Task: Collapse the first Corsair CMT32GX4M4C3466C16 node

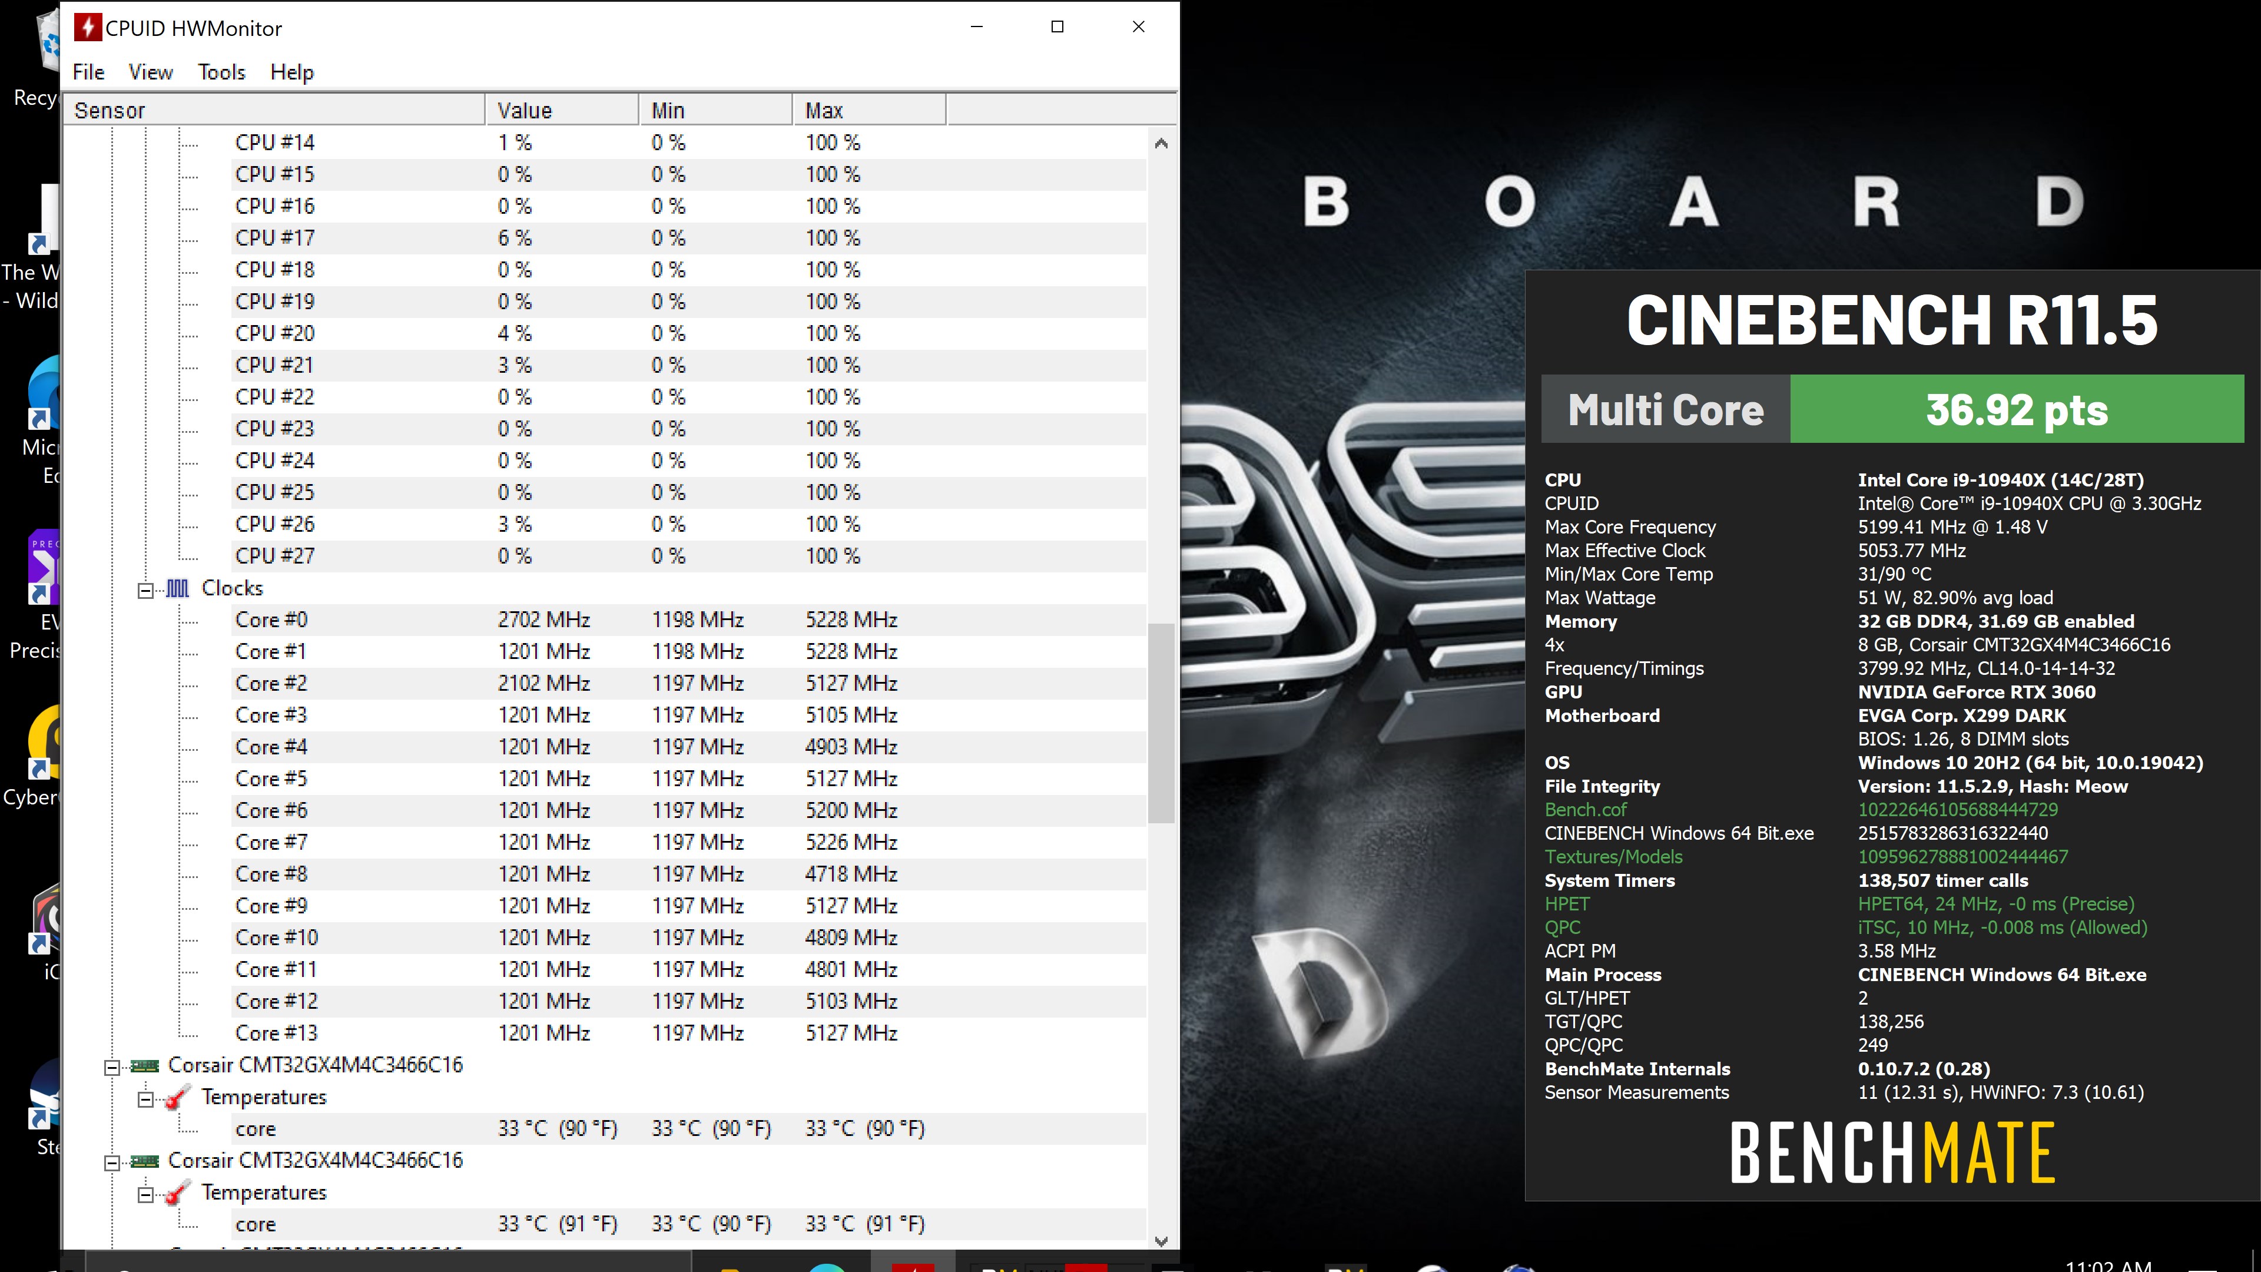Action: pos(111,1068)
